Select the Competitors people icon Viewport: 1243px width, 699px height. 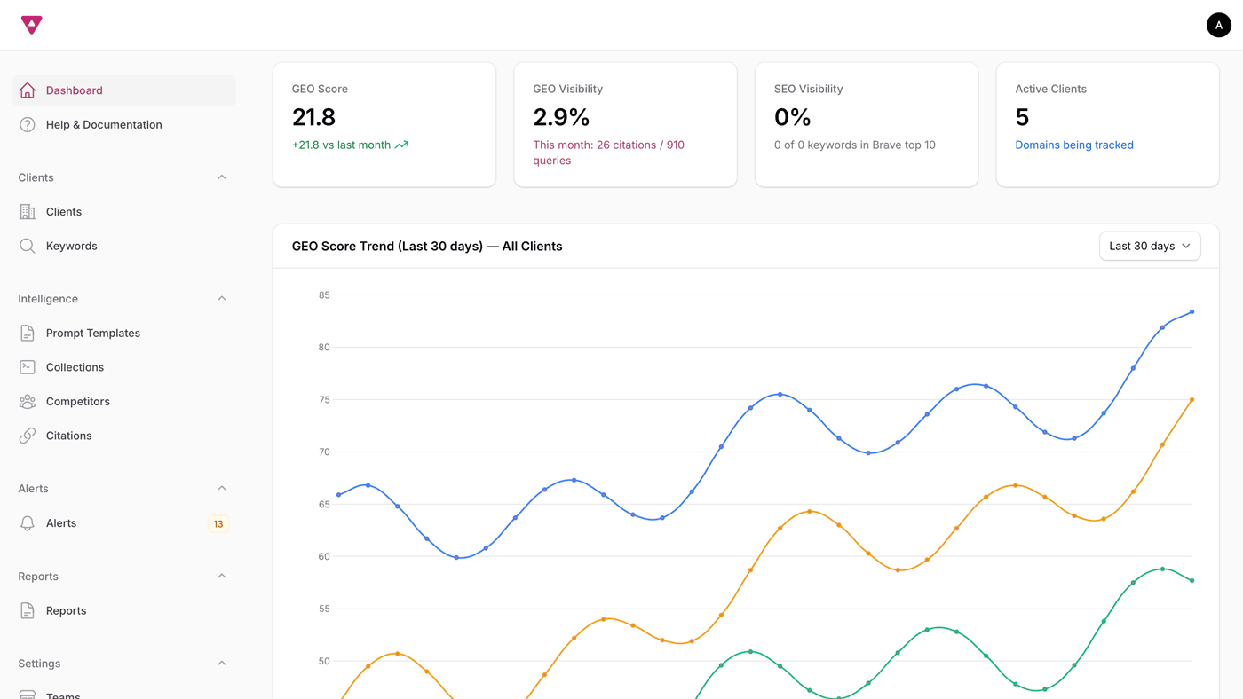[27, 401]
